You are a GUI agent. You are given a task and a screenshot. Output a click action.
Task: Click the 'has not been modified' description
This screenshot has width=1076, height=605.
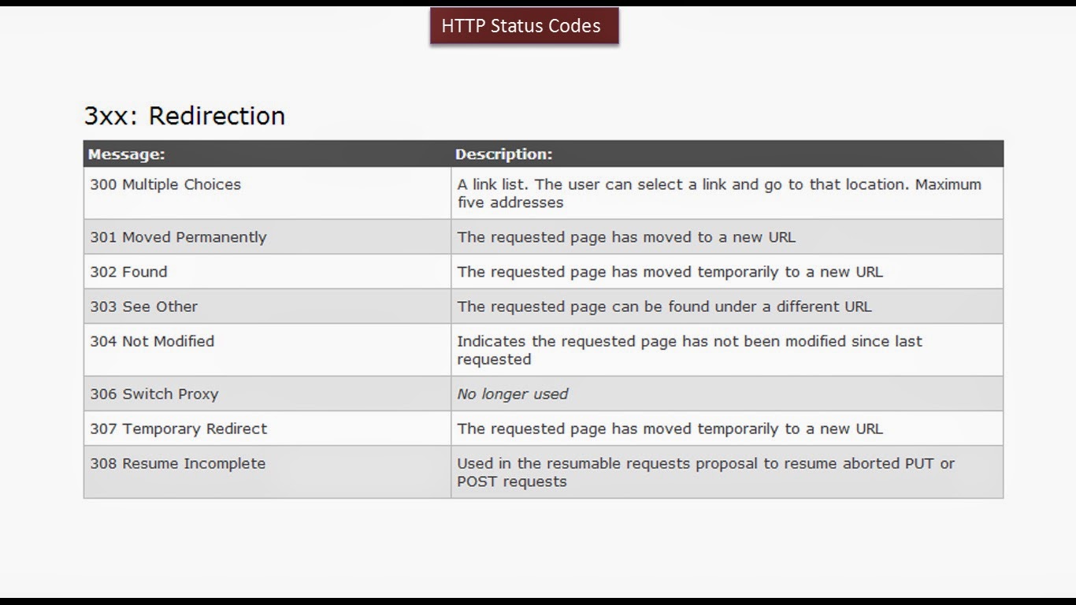[x=689, y=350]
